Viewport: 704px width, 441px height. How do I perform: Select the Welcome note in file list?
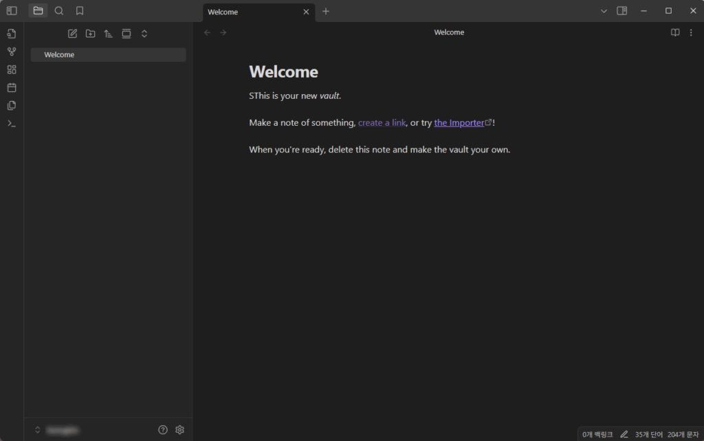[108, 55]
